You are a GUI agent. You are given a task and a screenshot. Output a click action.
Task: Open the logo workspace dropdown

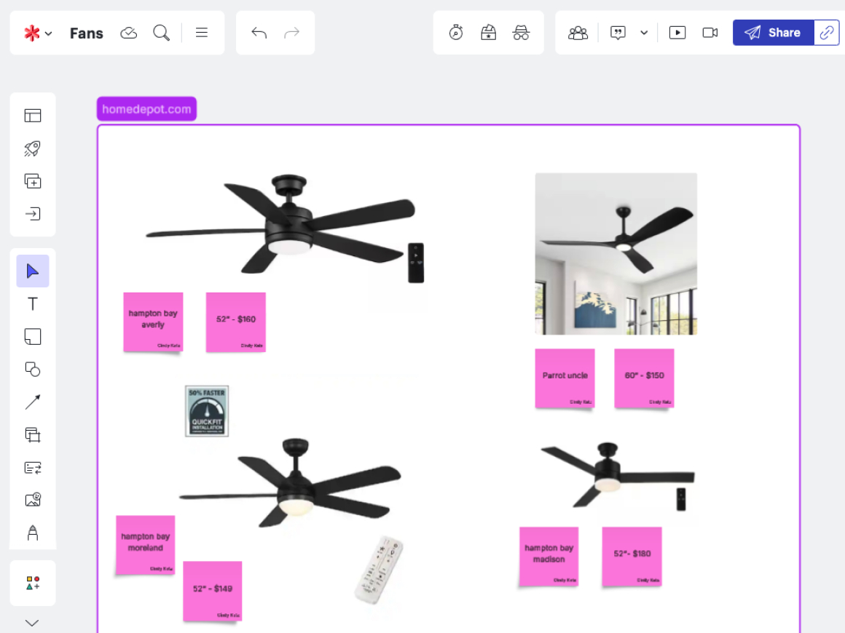38,33
